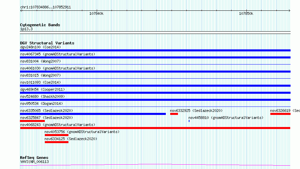Screen dimensions: 300x169
Task: Select nsv4458810 (gnomADStructuralVariants) label
Action: (226, 118)
